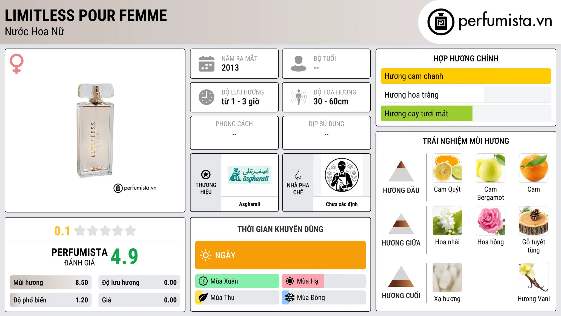Click the launch year 2013
The height and width of the screenshot is (316, 561).
pos(230,68)
